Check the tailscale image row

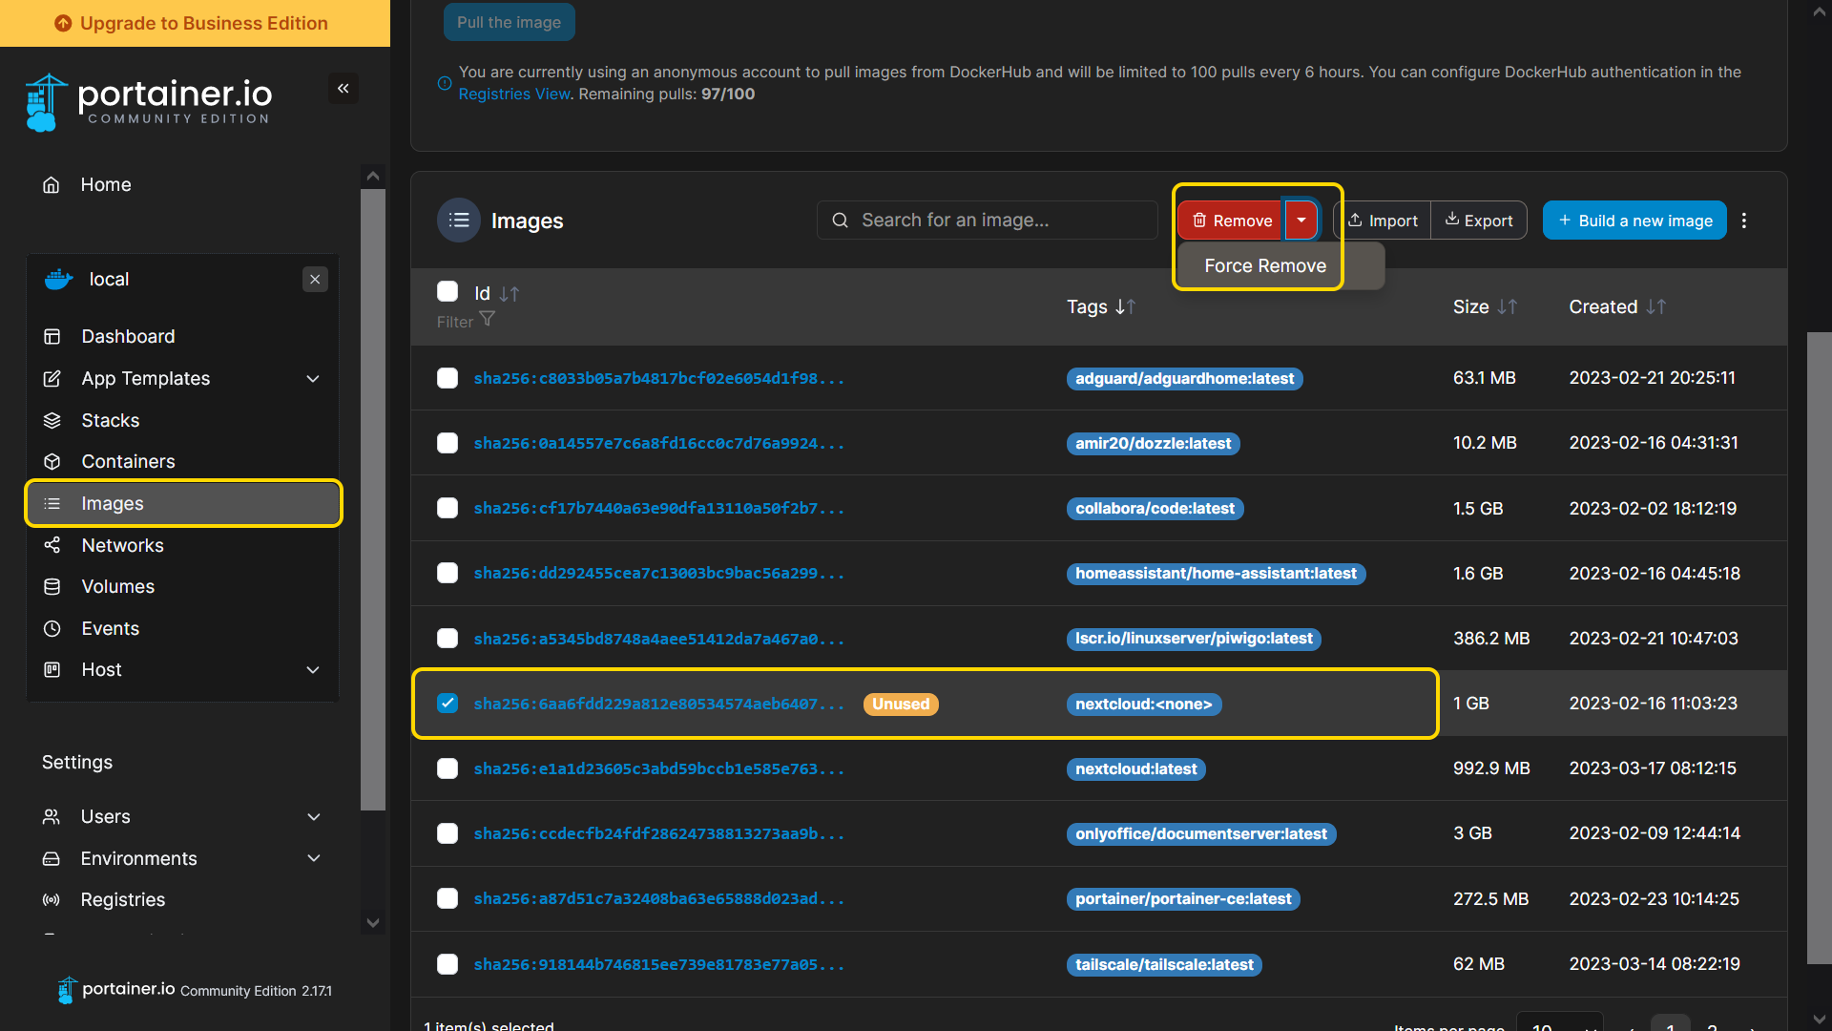point(448,964)
